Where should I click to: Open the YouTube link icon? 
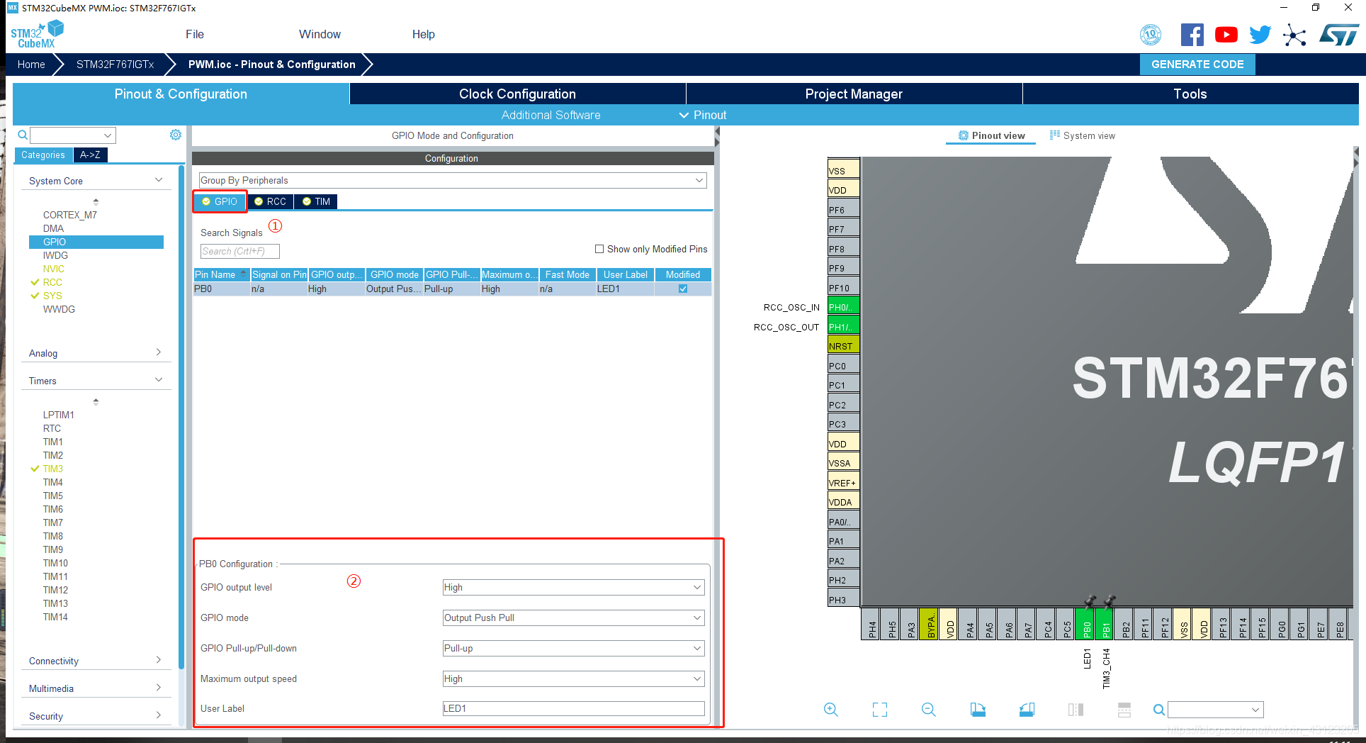coord(1226,35)
